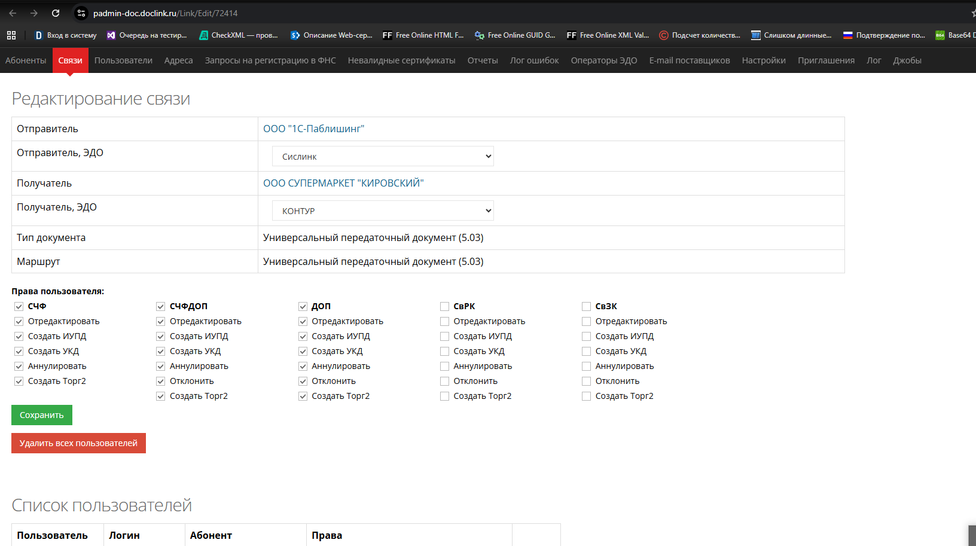976x546 pixels.
Task: Open the 'Отправитель, ЭДО' dropdown showing Сислинк
Action: pos(383,156)
